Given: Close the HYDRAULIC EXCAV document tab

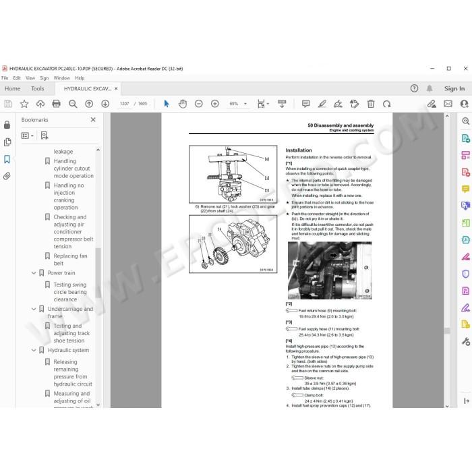Looking at the screenshot, I should (x=116, y=88).
